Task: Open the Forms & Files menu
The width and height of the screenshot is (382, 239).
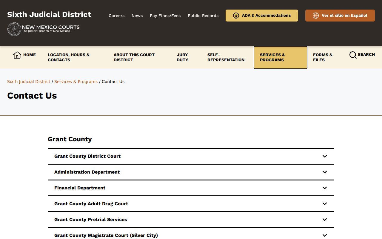Action: (x=323, y=57)
